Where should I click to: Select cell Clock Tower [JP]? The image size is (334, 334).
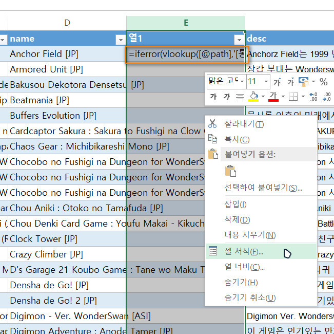pos(67,239)
